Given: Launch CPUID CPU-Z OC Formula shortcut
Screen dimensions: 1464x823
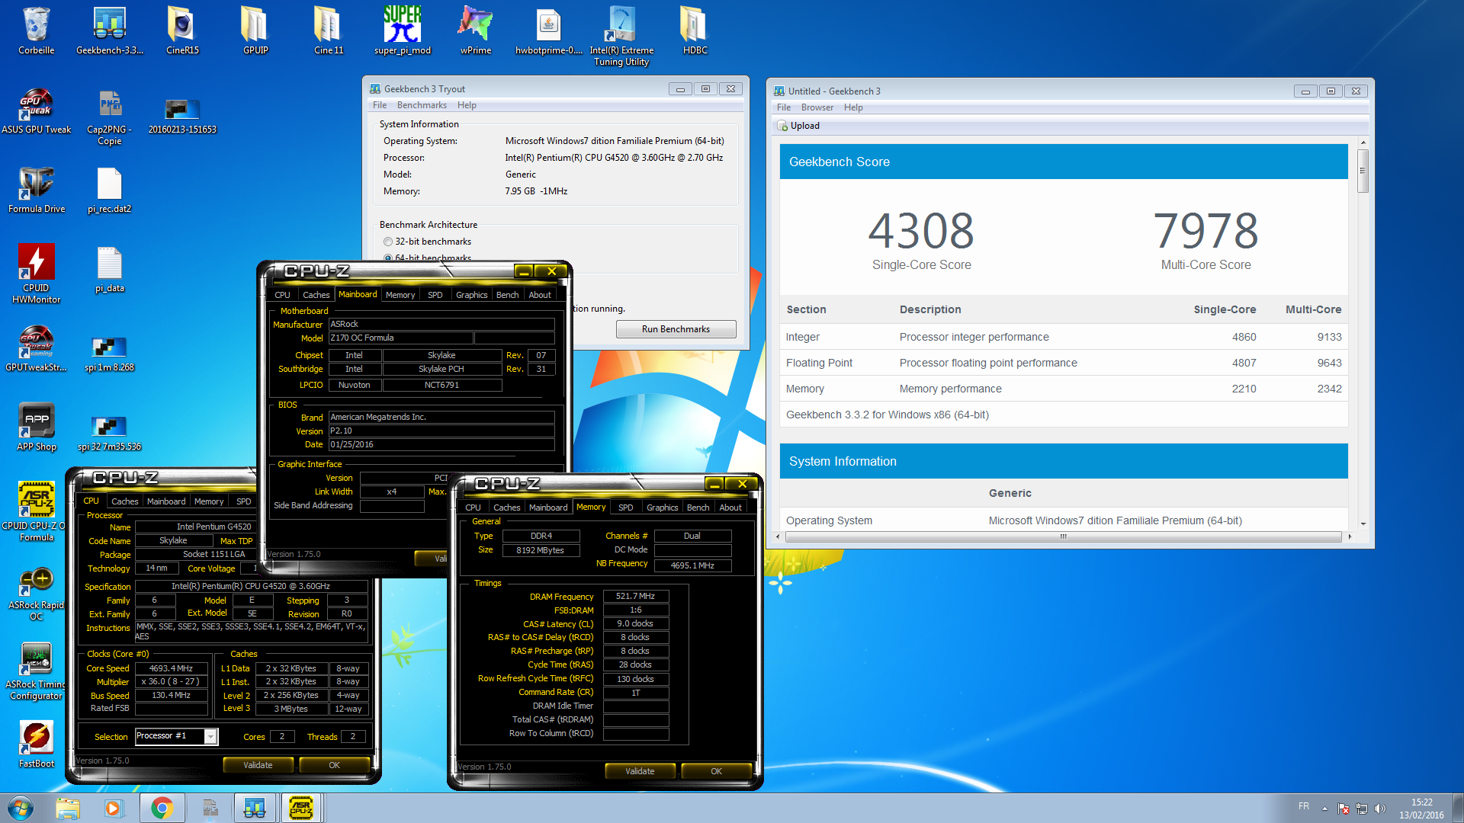Looking at the screenshot, I should (36, 512).
